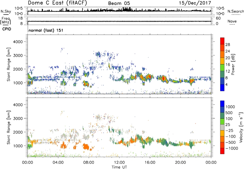
Task: Click the 'Slant Range [km]' label of the power panel
Action: (x=9, y=64)
